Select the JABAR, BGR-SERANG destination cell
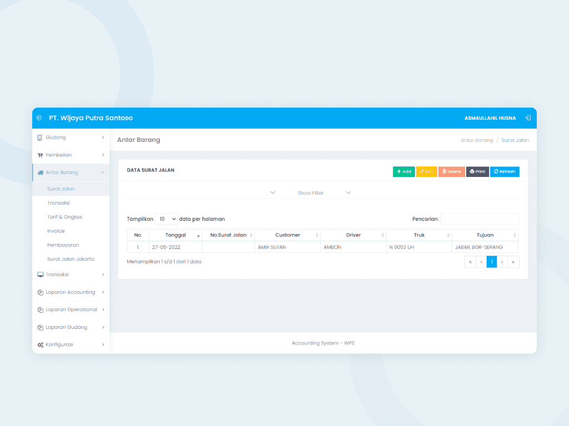The height and width of the screenshot is (426, 569). pos(485,247)
